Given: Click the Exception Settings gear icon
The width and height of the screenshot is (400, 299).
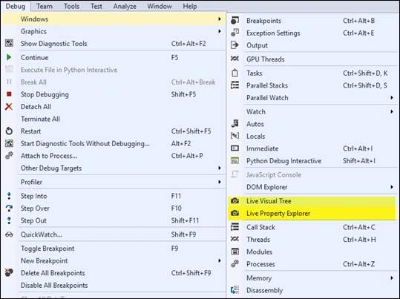Looking at the screenshot, I should (x=235, y=33).
